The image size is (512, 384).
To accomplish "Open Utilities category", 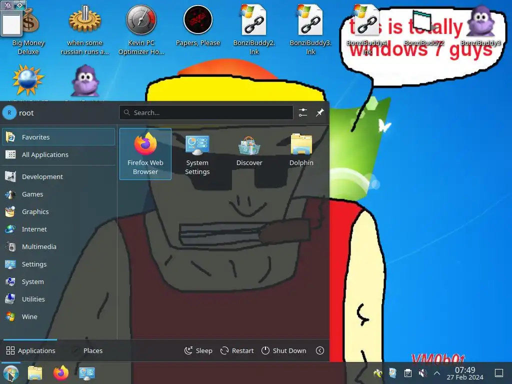I will (58, 299).
